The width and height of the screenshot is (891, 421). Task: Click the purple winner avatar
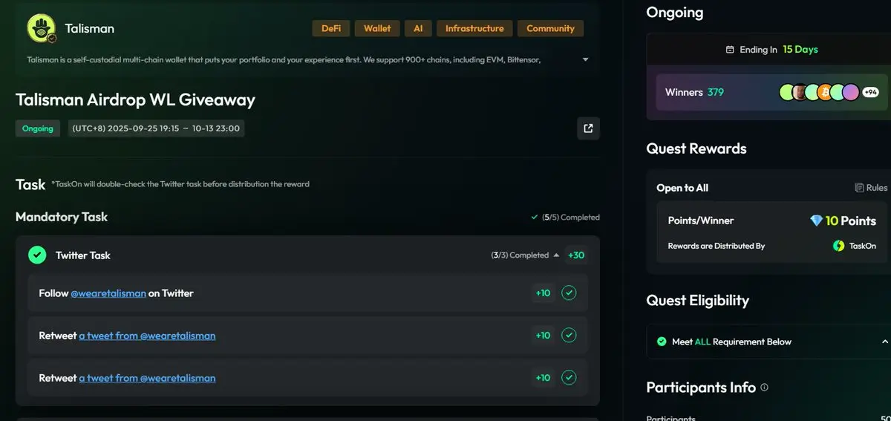coord(851,92)
